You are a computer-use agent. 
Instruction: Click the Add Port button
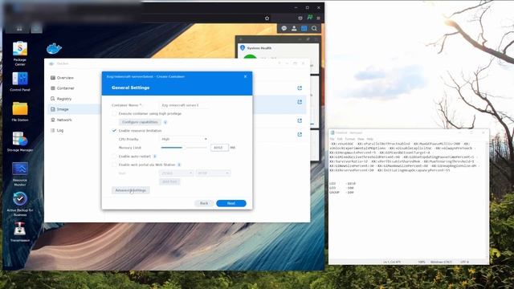(x=169, y=181)
